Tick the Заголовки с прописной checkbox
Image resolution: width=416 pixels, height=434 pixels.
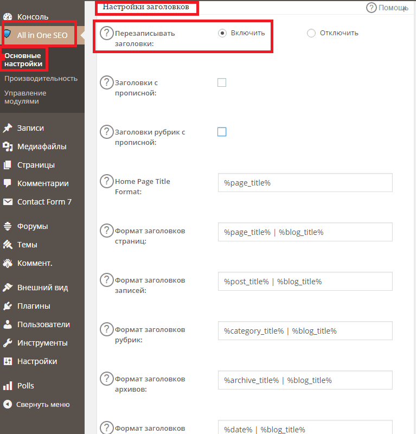(x=222, y=82)
